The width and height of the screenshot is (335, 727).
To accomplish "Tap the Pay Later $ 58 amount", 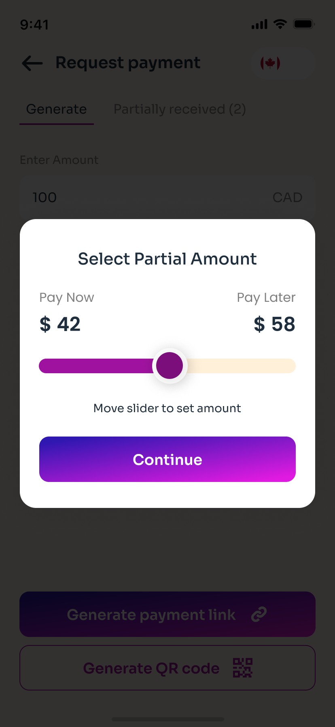I will pyautogui.click(x=275, y=324).
